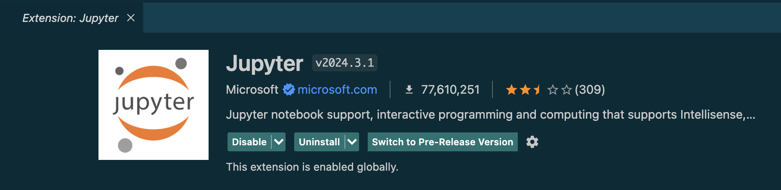Switch to Pre-Release Version

click(443, 142)
